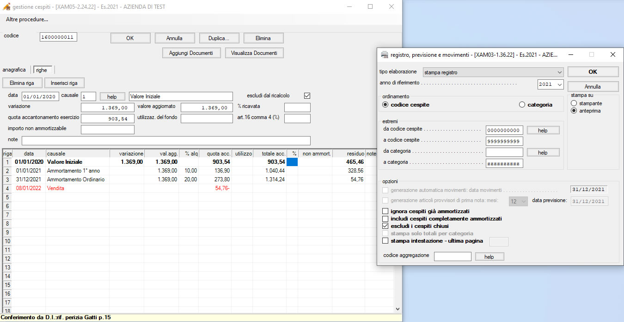Open the tipo elaborazione dropdown
Viewport: 624px width, 322px height.
tap(560, 72)
